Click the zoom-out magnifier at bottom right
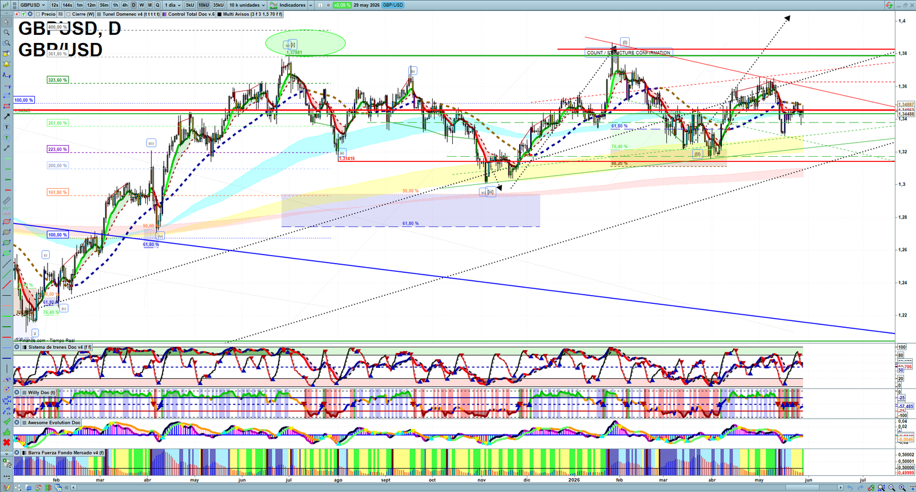916x492 pixels. coord(892,488)
